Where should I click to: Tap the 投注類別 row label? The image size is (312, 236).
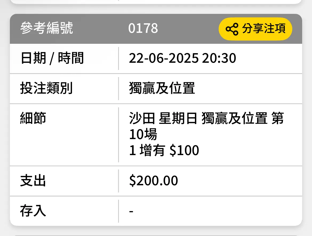[46, 88]
